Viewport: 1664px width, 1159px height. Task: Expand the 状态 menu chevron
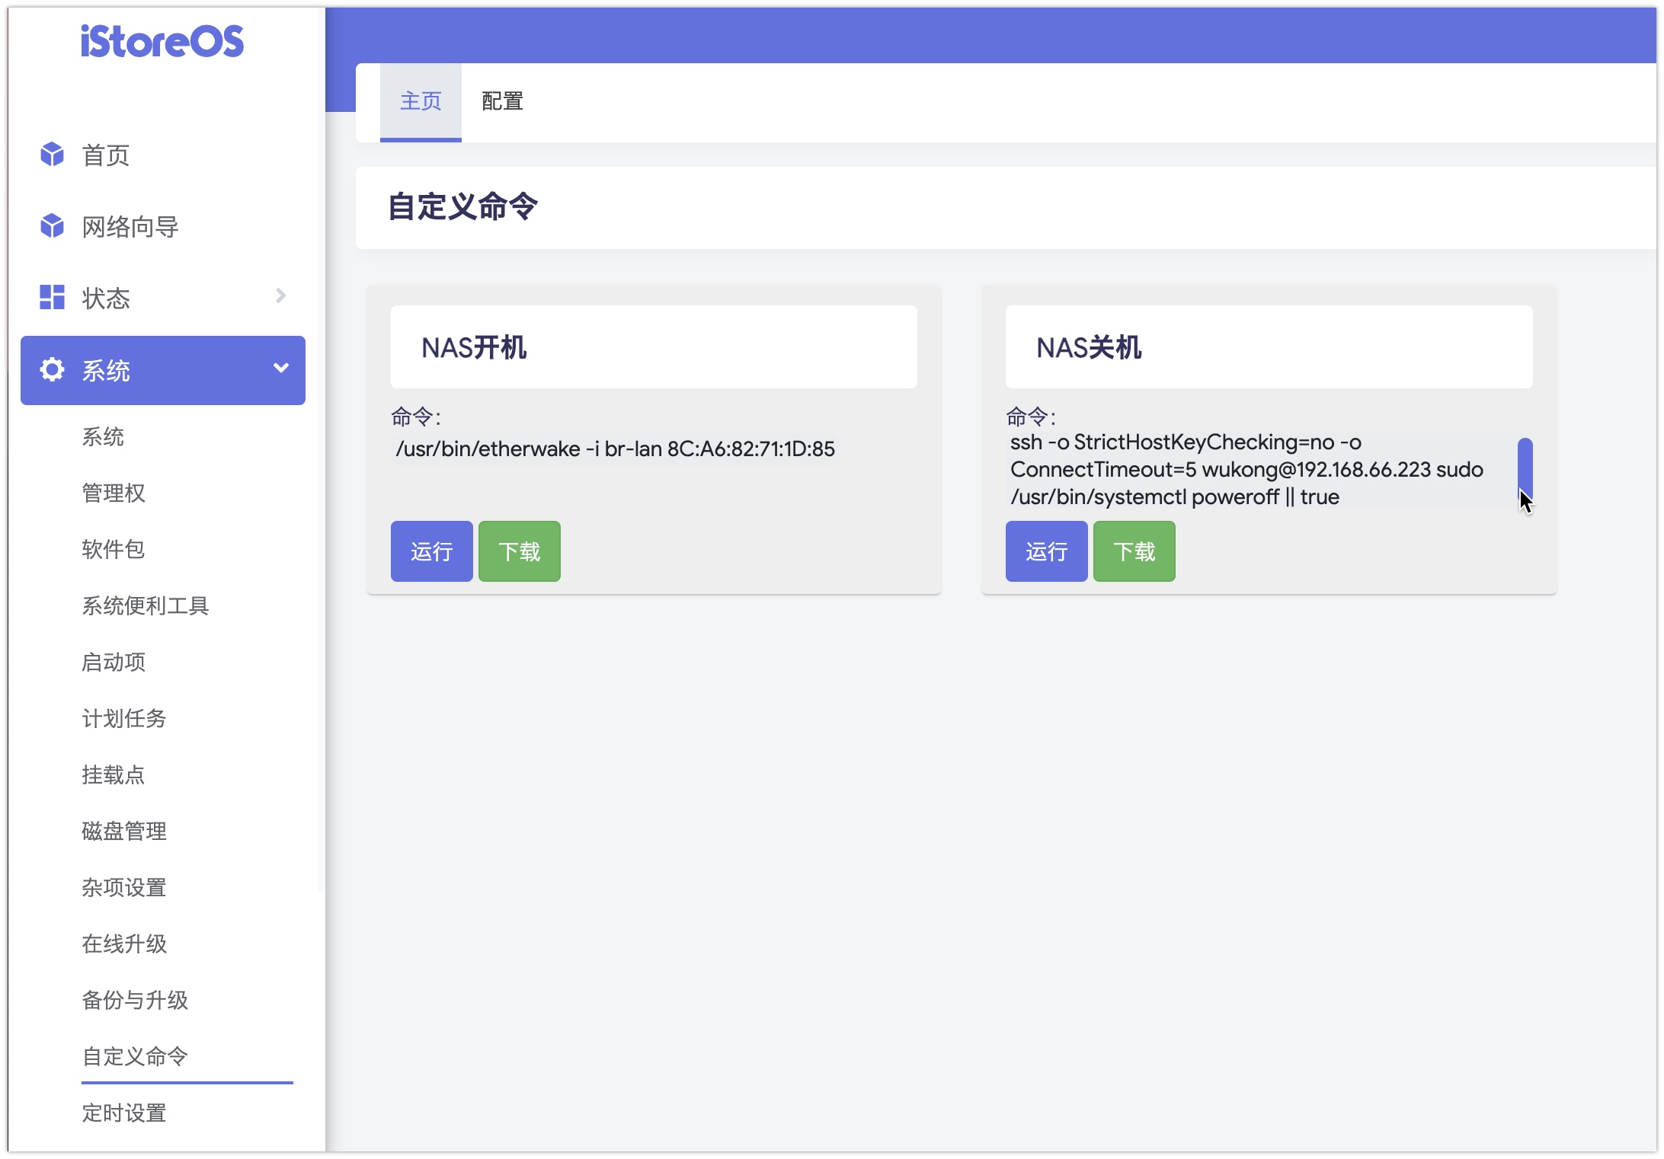click(280, 295)
